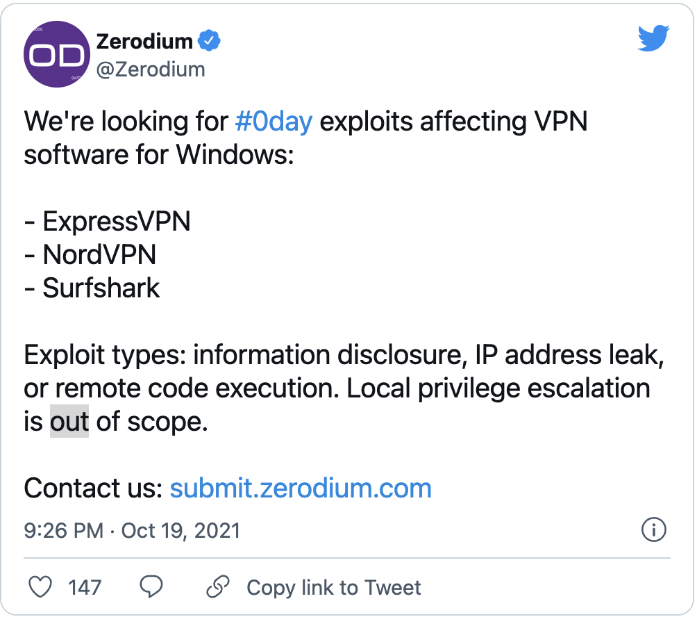
Task: Click the NordVPN list entry
Action: pyautogui.click(x=99, y=255)
